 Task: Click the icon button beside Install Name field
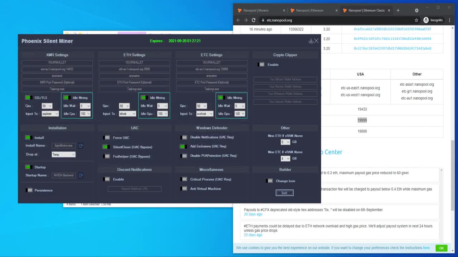coord(81,146)
